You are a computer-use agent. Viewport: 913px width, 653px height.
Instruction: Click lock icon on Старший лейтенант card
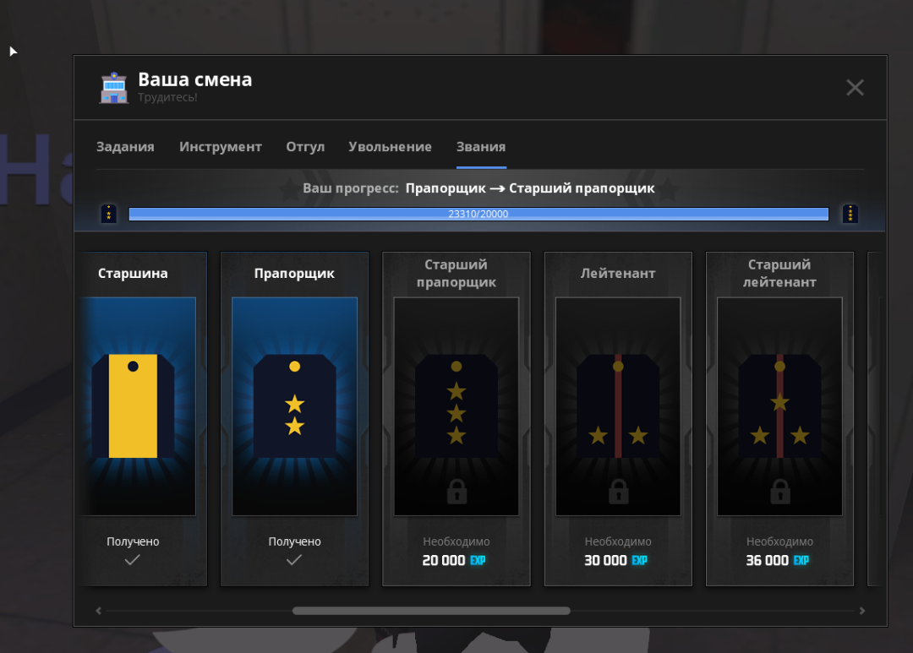pyautogui.click(x=779, y=491)
